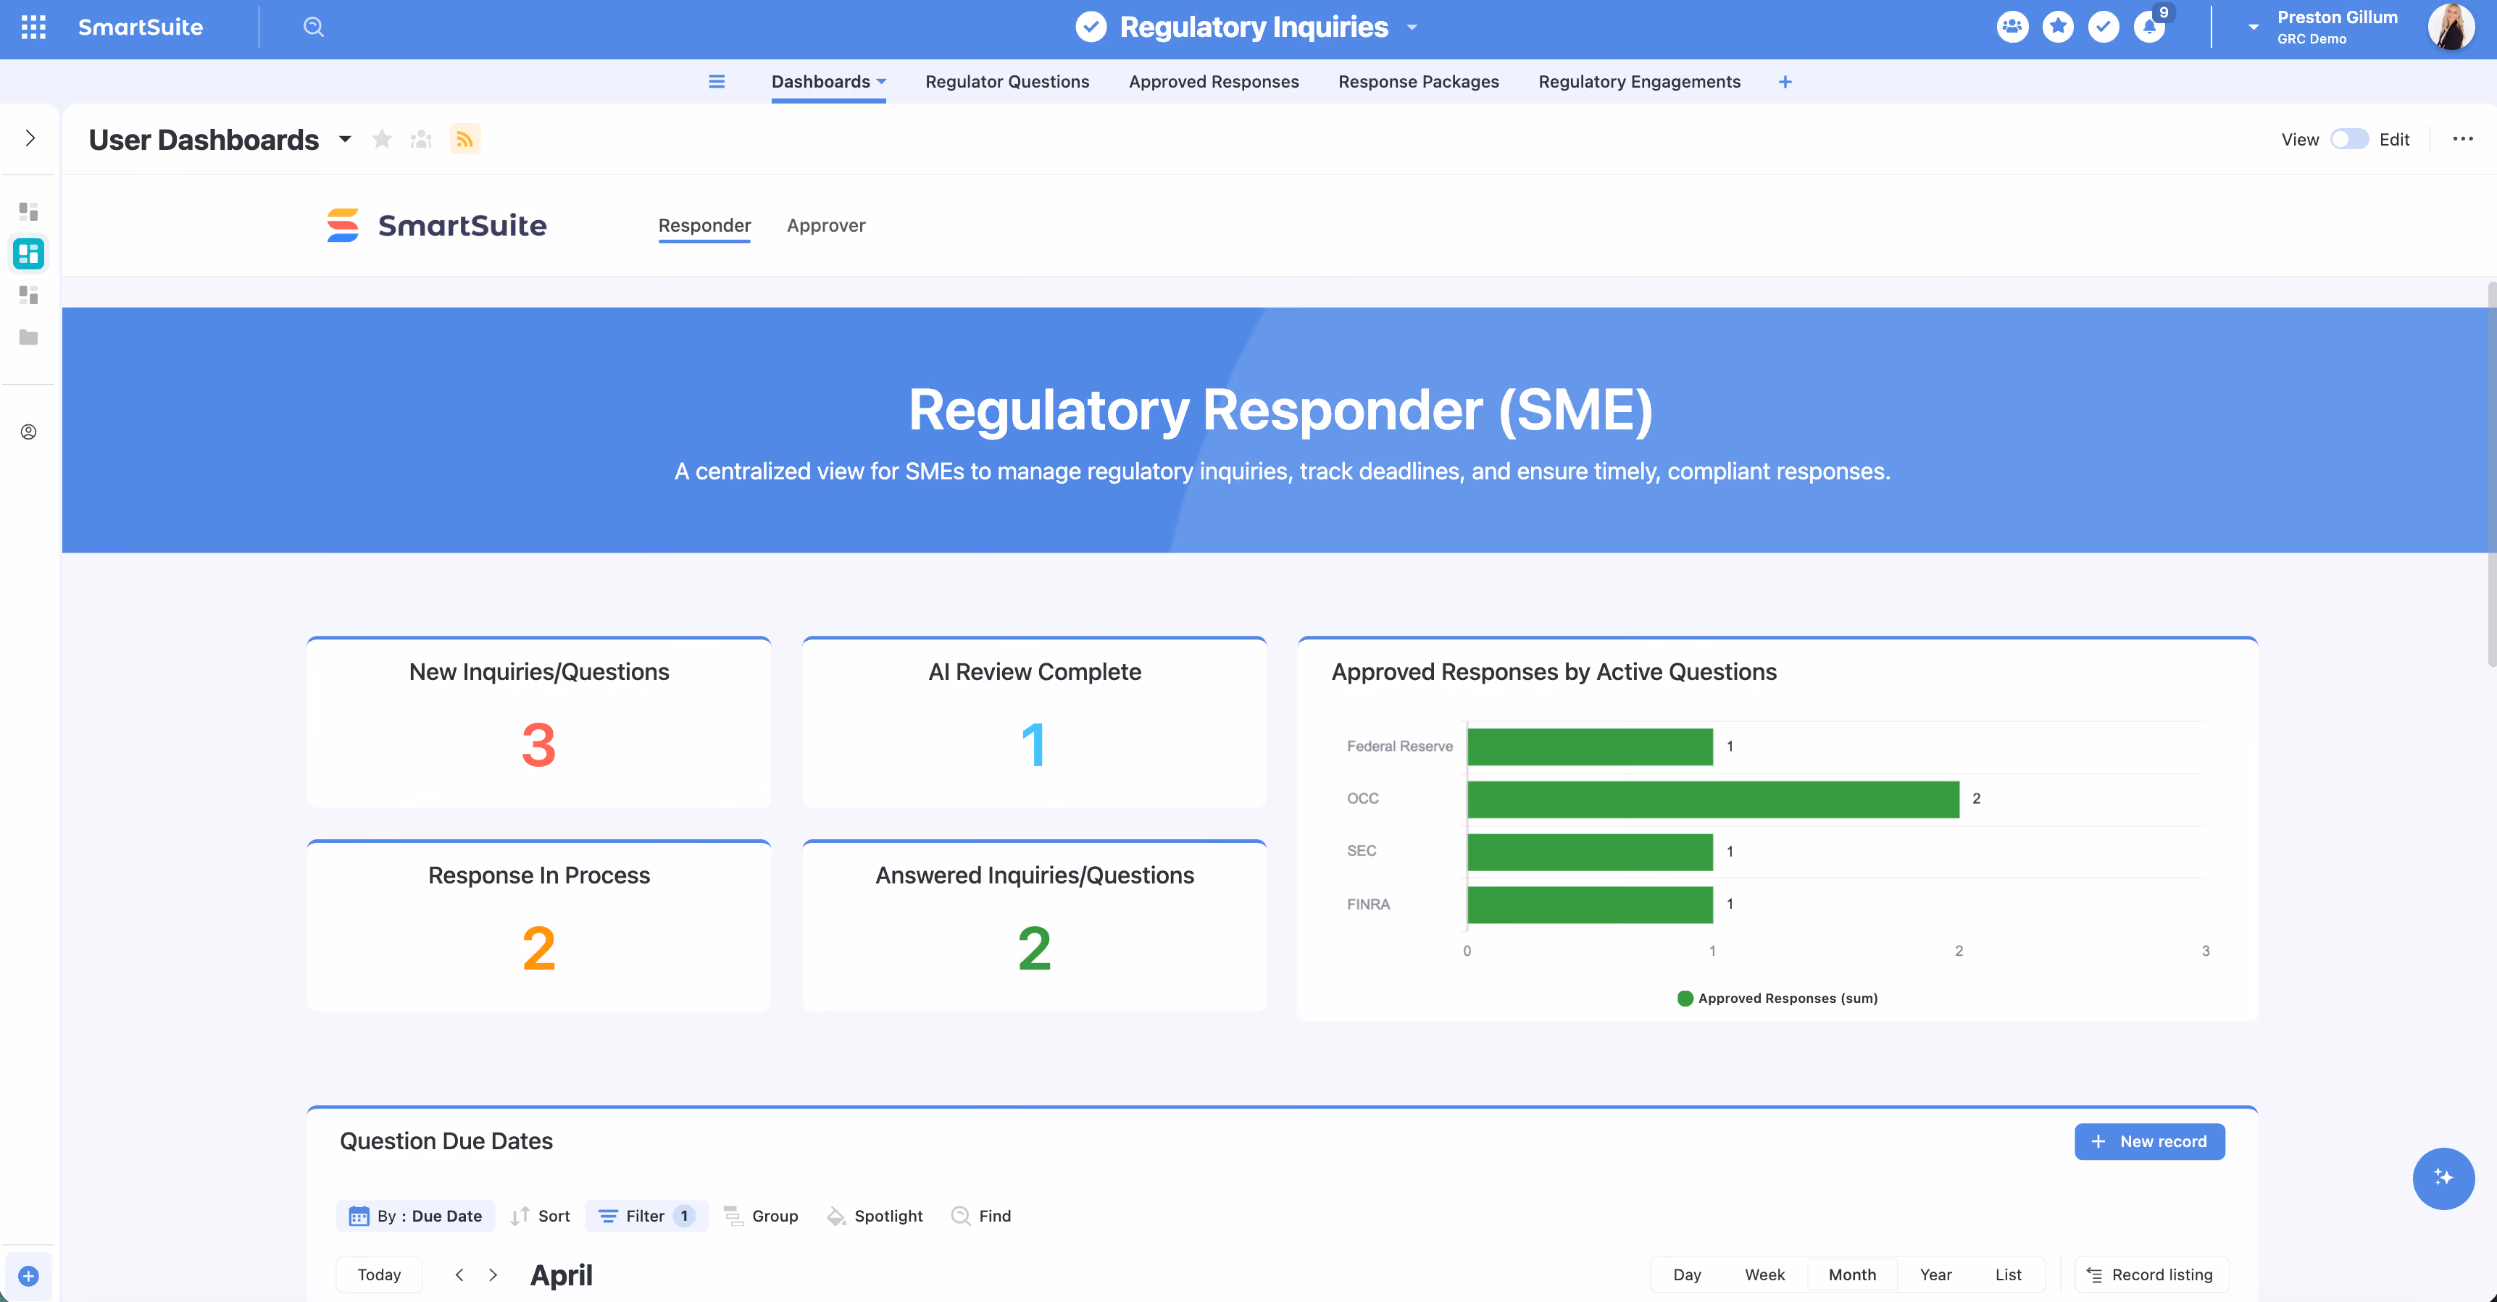Select Week calendar view
Image resolution: width=2497 pixels, height=1302 pixels.
(1764, 1274)
